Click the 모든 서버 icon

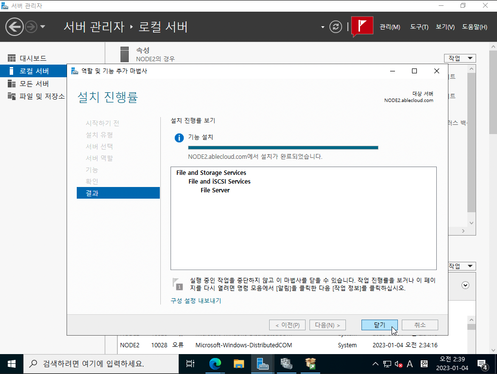[11, 84]
